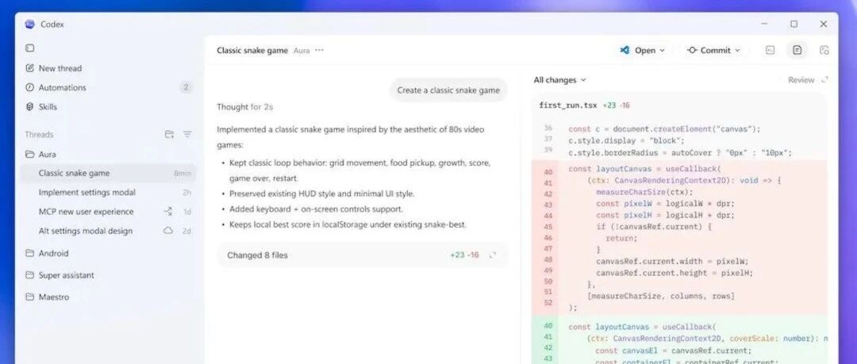The height and width of the screenshot is (364, 857).
Task: Close the Codex window
Action: pos(823,24)
